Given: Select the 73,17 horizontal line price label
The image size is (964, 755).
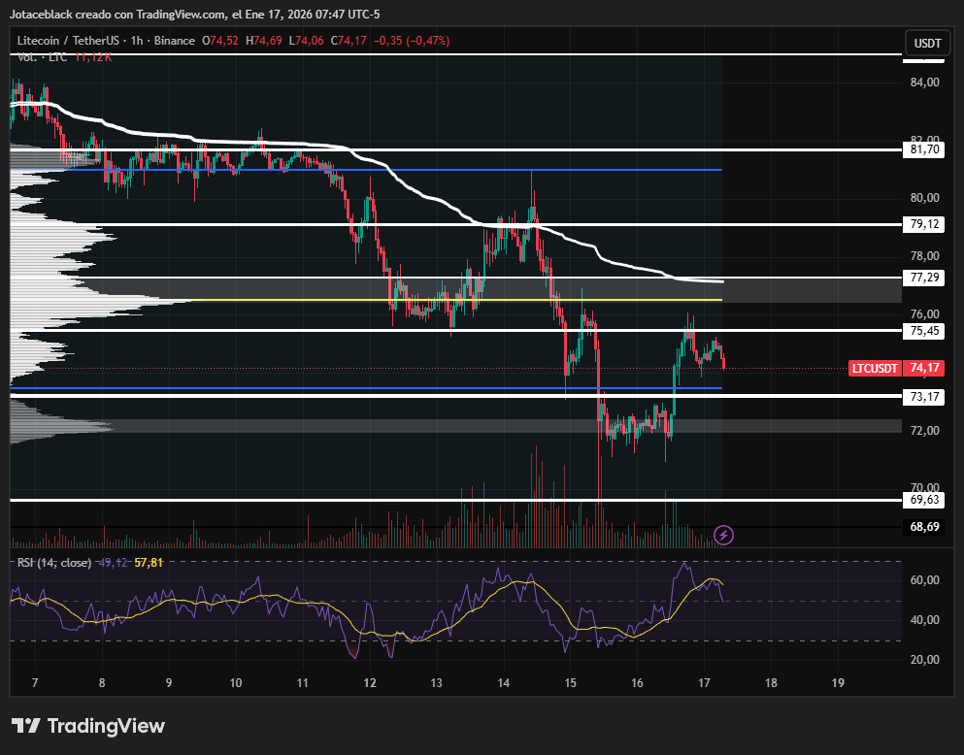Looking at the screenshot, I should [x=924, y=397].
